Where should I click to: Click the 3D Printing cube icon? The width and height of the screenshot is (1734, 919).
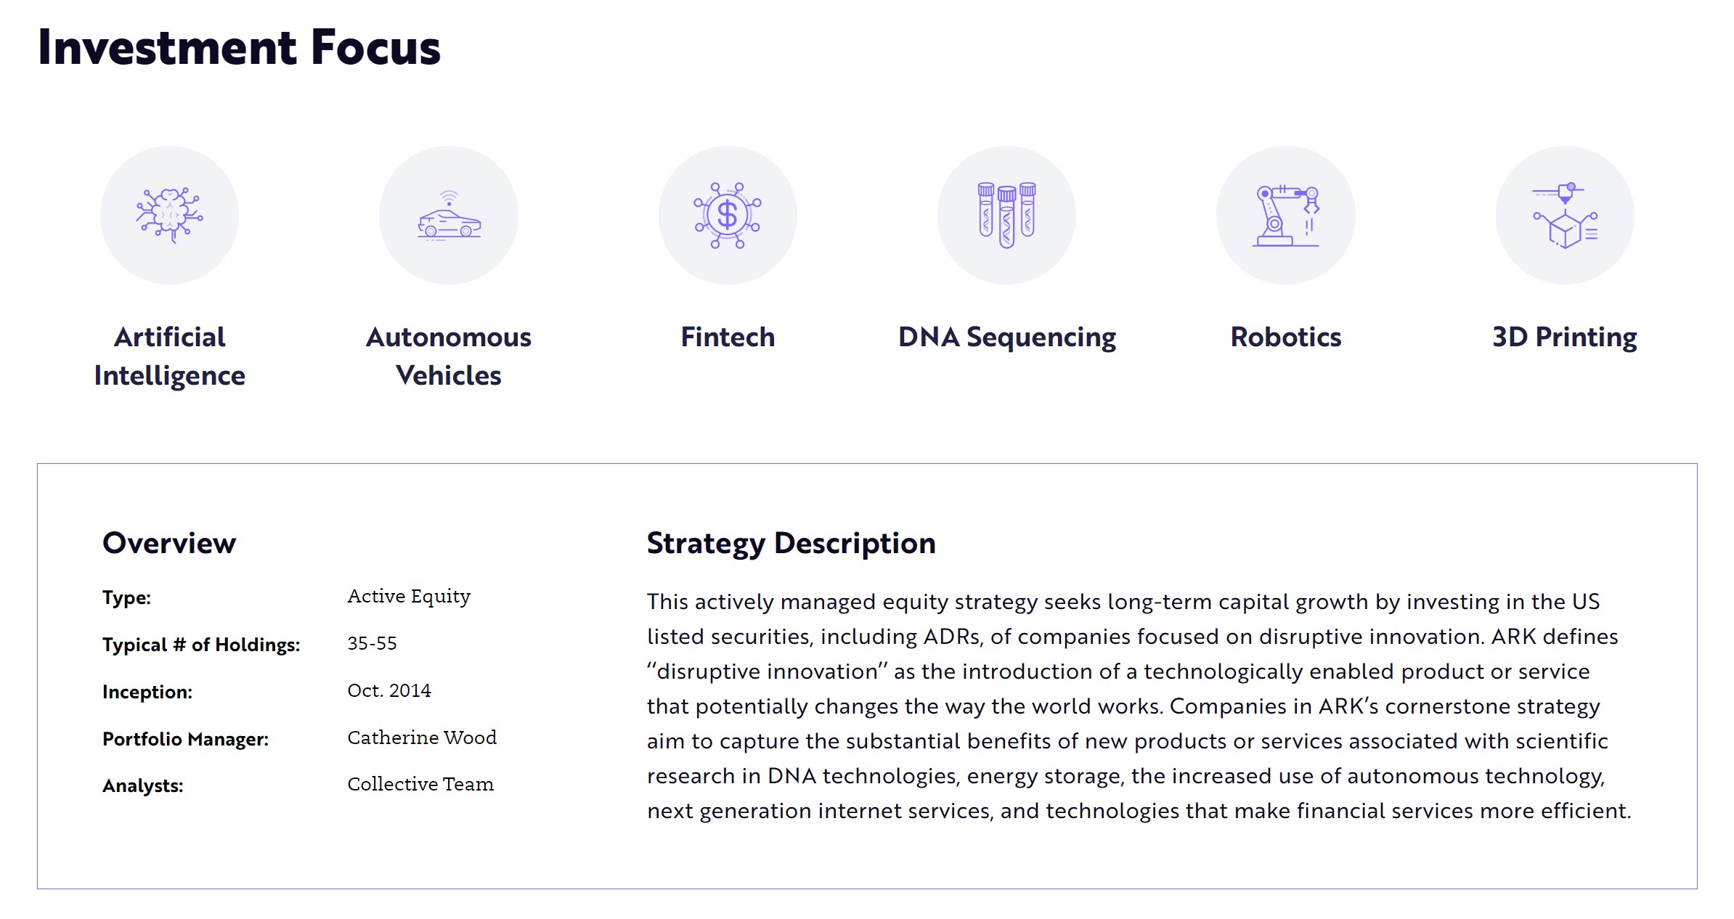click(x=1565, y=215)
